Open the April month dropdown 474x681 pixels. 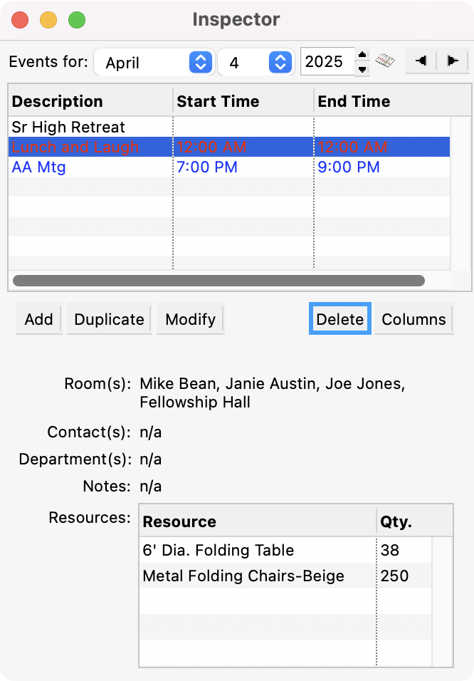click(x=153, y=62)
